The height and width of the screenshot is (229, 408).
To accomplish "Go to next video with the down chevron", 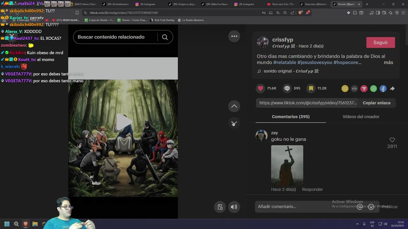I will [x=234, y=123].
